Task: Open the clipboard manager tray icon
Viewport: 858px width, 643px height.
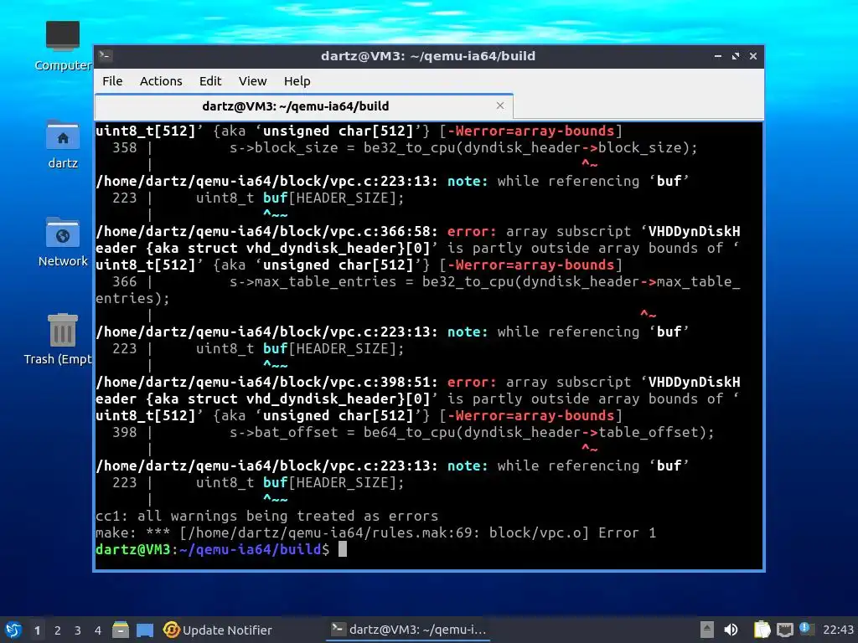Action: coord(762,630)
